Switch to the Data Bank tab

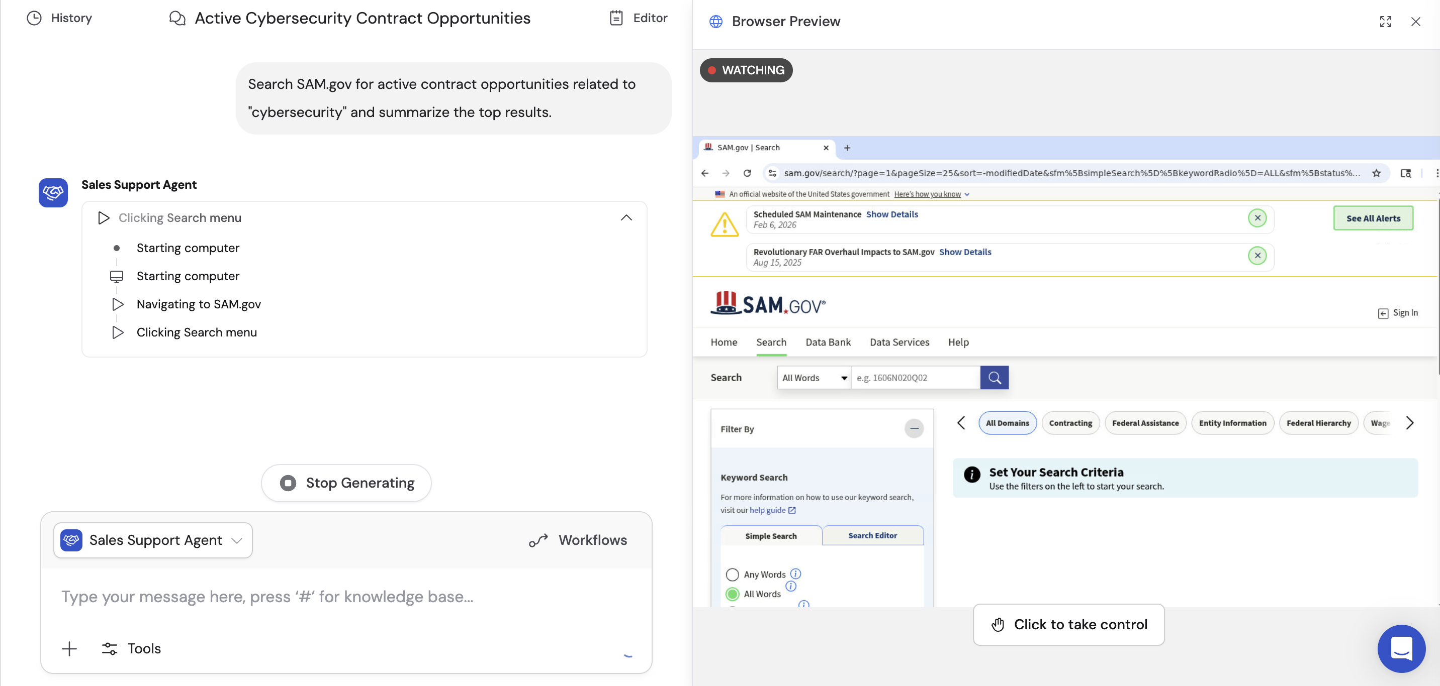pyautogui.click(x=828, y=342)
